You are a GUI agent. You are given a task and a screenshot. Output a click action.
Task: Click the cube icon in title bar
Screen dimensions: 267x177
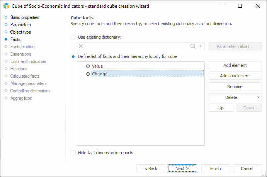[6, 6]
